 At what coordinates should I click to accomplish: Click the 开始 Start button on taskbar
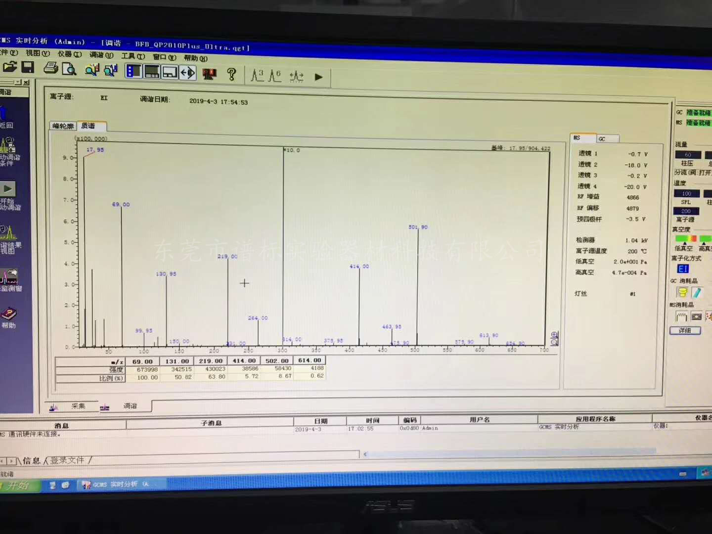[x=18, y=486]
